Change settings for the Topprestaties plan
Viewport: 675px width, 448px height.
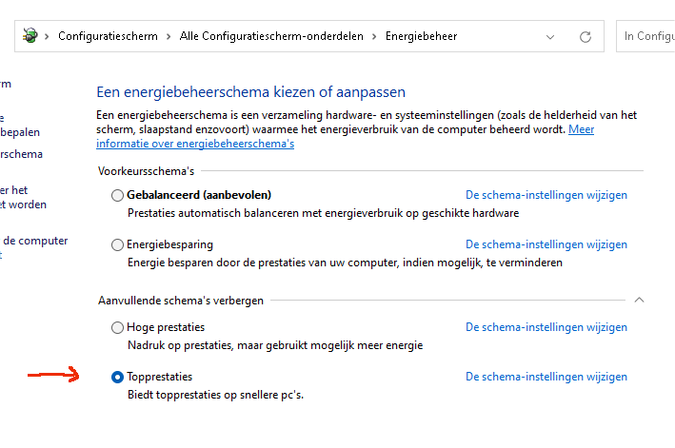tap(546, 377)
